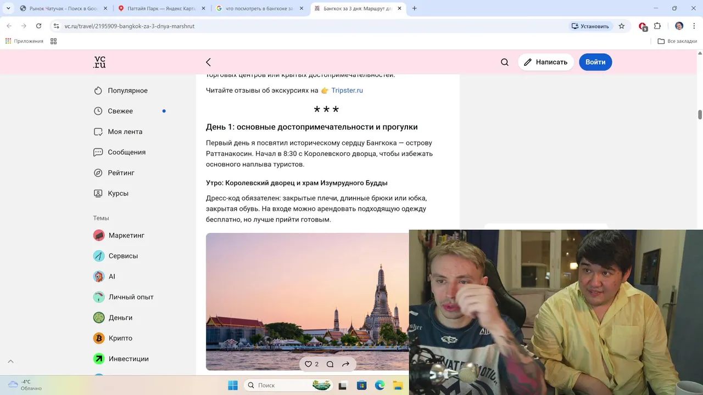The height and width of the screenshot is (395, 703).
Task: Go back with the article back chevron
Action: tap(208, 63)
